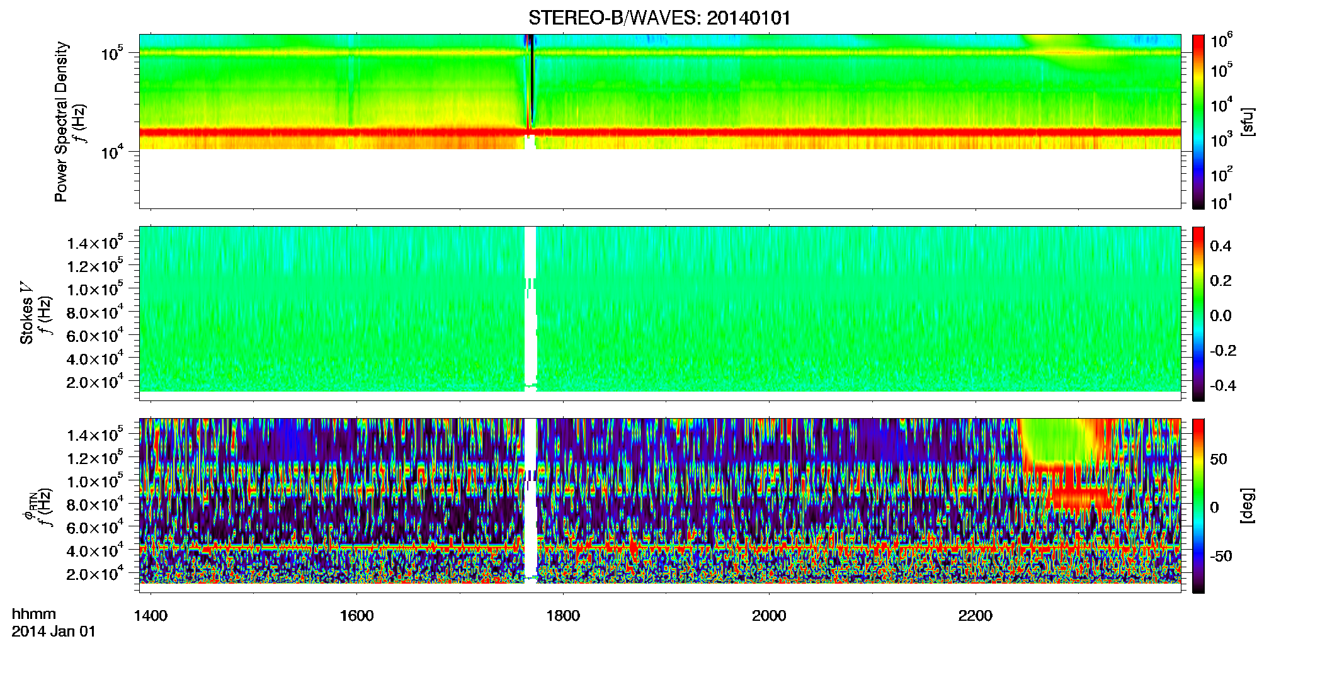Click the 0.0 label on Stokes V colorbar
Image resolution: width=1320 pixels, height=680 pixels.
pyautogui.click(x=1220, y=315)
